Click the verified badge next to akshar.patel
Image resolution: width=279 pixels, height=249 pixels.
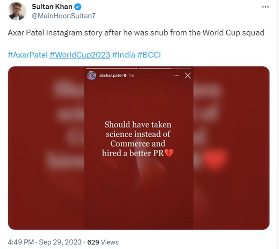[125, 75]
